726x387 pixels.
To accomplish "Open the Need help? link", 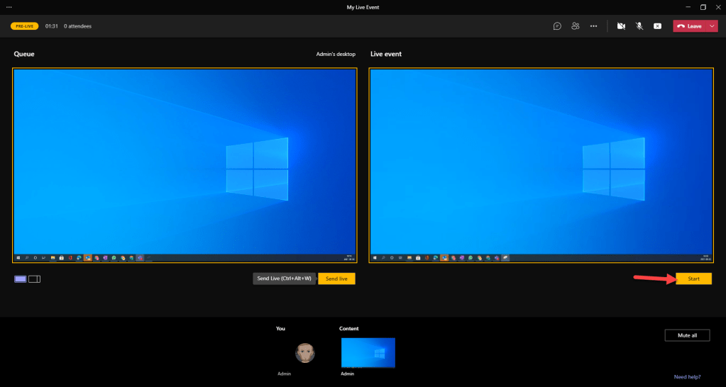I will click(x=688, y=377).
